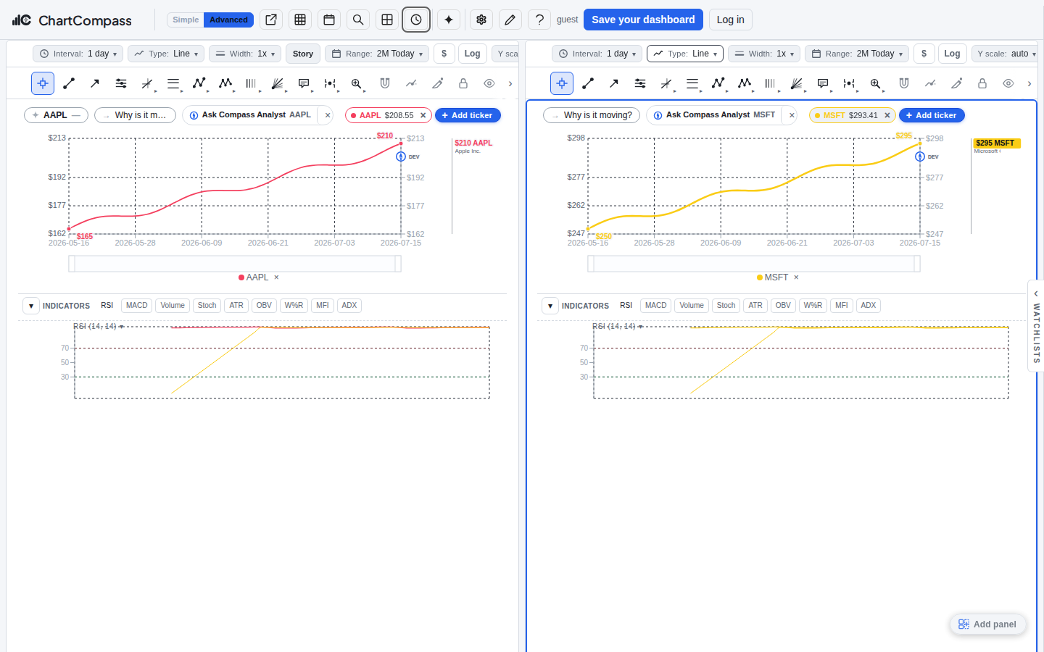
Task: Click Story button in AAPL panel
Action: [x=303, y=54]
